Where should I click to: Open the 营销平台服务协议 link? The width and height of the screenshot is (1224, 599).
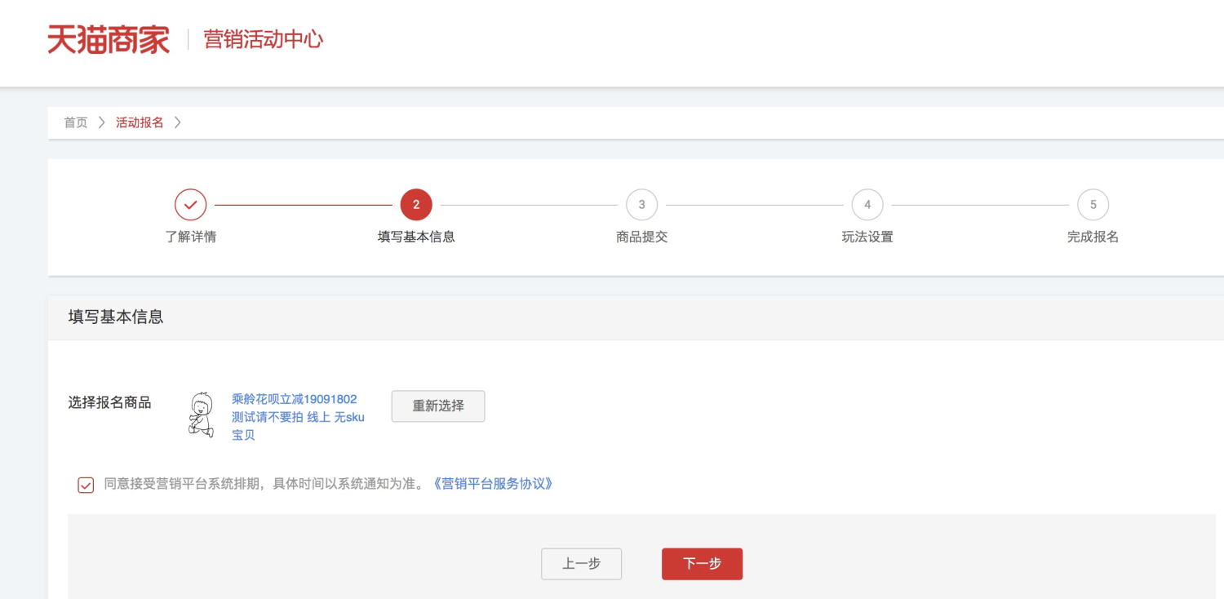pyautogui.click(x=493, y=484)
